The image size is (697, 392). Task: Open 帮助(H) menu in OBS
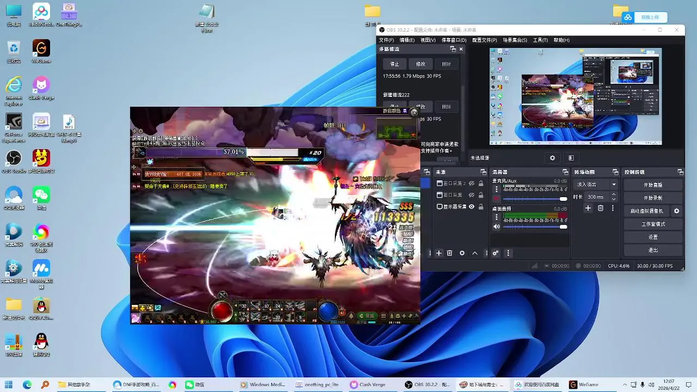pyautogui.click(x=561, y=40)
